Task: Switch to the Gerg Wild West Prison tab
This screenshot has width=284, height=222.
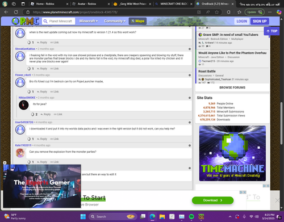Action: [133, 4]
